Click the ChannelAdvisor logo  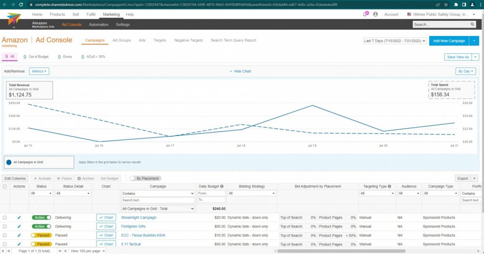click(x=14, y=19)
